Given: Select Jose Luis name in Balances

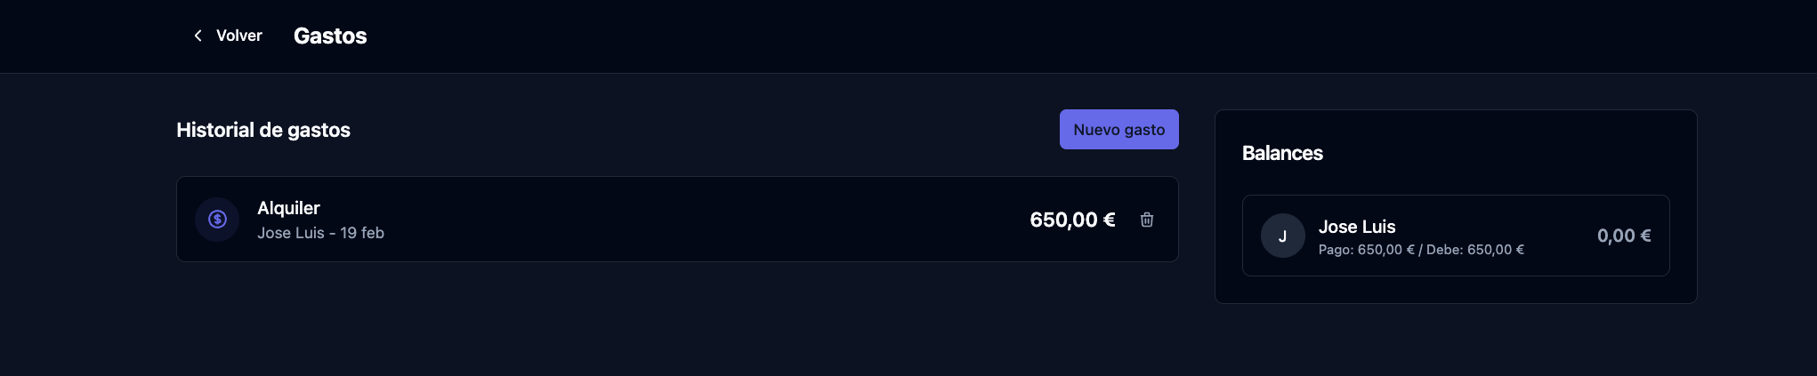Looking at the screenshot, I should (x=1357, y=227).
